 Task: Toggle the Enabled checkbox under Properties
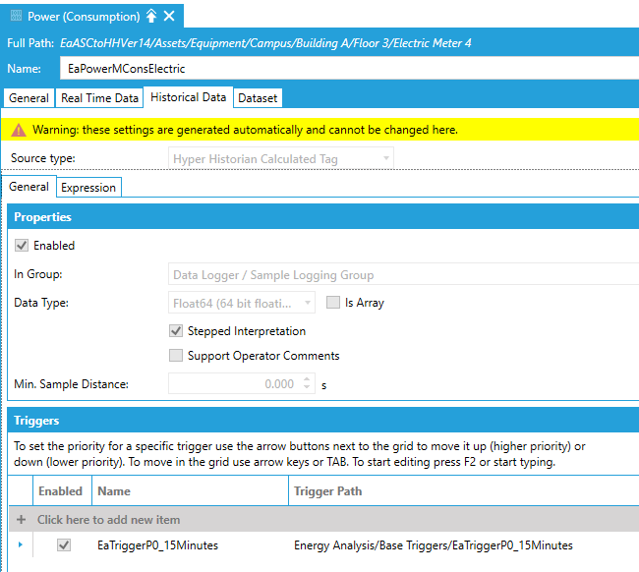[x=22, y=246]
